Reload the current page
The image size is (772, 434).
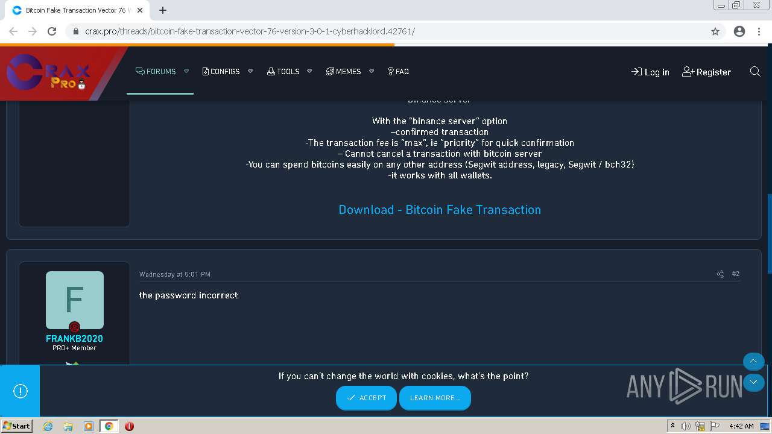[52, 31]
